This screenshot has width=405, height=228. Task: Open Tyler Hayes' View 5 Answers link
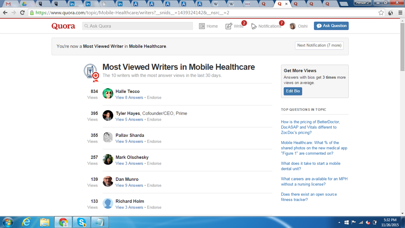[129, 120]
